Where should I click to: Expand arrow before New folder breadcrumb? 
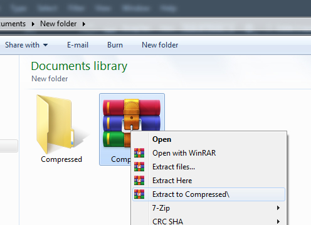pyautogui.click(x=33, y=24)
